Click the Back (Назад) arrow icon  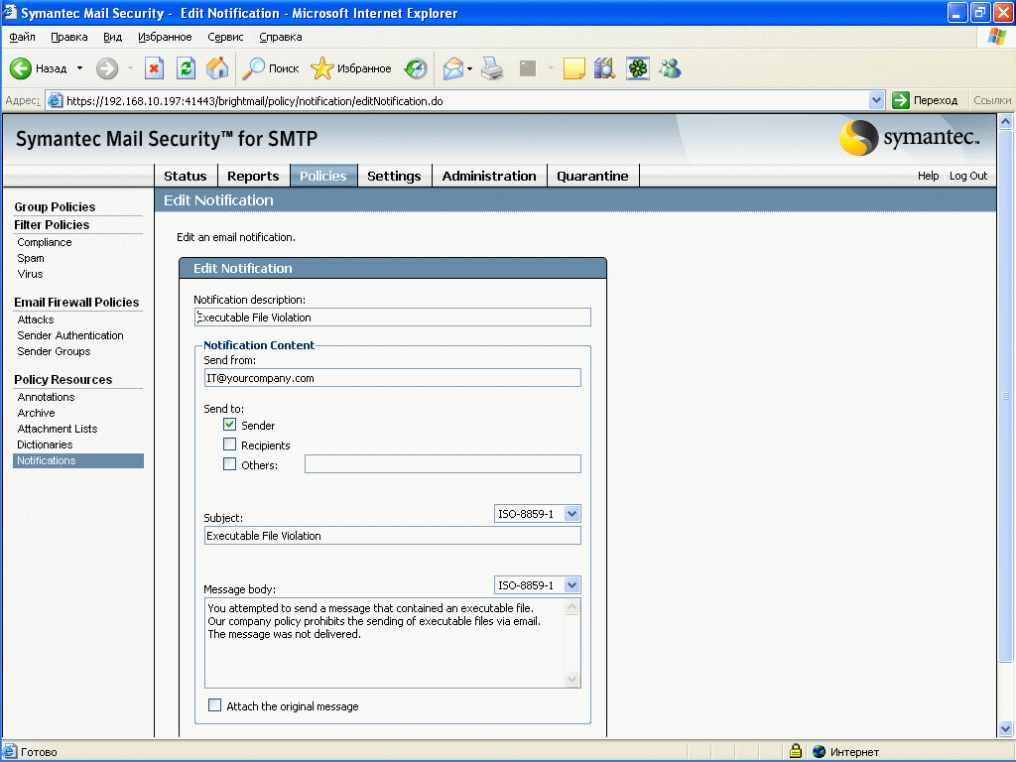coord(21,68)
